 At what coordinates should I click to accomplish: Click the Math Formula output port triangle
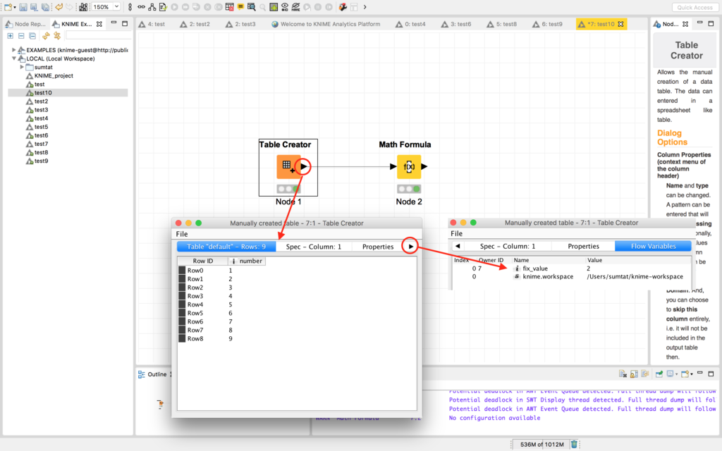click(424, 166)
